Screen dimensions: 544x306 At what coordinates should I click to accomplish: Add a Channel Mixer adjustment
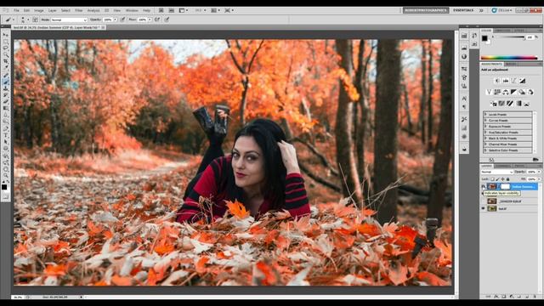pos(530,92)
